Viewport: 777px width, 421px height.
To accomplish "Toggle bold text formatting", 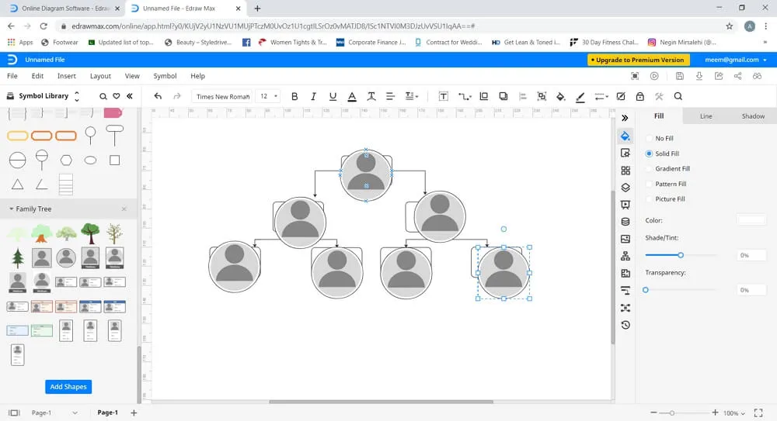I will (x=294, y=97).
